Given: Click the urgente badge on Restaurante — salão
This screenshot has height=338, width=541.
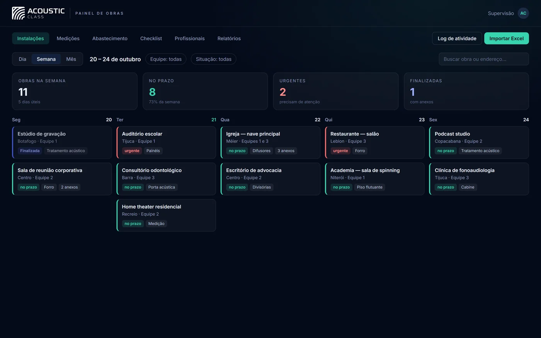Looking at the screenshot, I should 340,151.
